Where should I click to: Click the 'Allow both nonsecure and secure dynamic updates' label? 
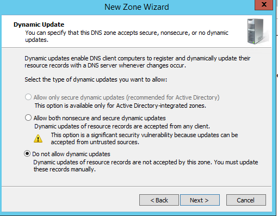(x=100, y=118)
